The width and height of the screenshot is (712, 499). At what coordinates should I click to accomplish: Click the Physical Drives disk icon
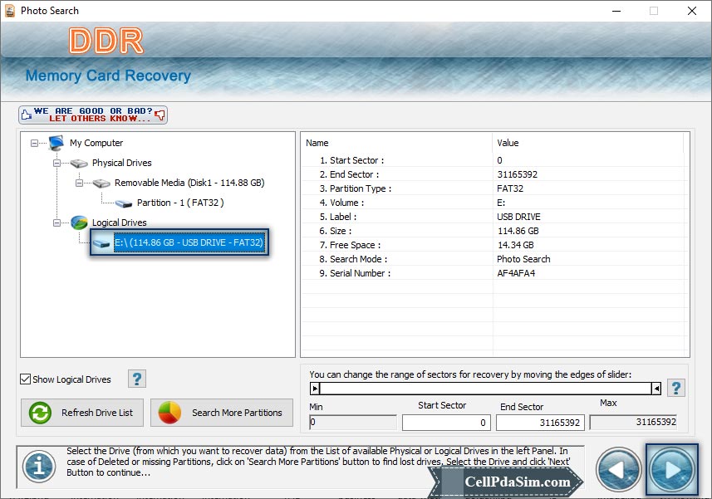point(79,163)
